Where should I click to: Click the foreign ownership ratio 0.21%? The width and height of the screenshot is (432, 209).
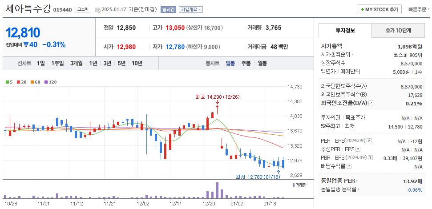tap(414, 103)
